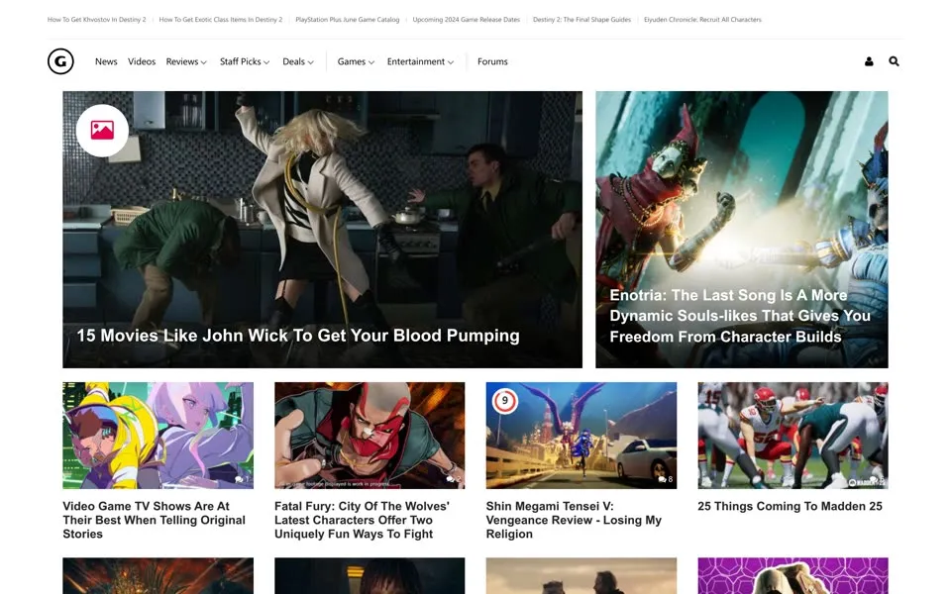
Task: Open Upcoming 2024 Game Release Dates link
Action: point(467,20)
